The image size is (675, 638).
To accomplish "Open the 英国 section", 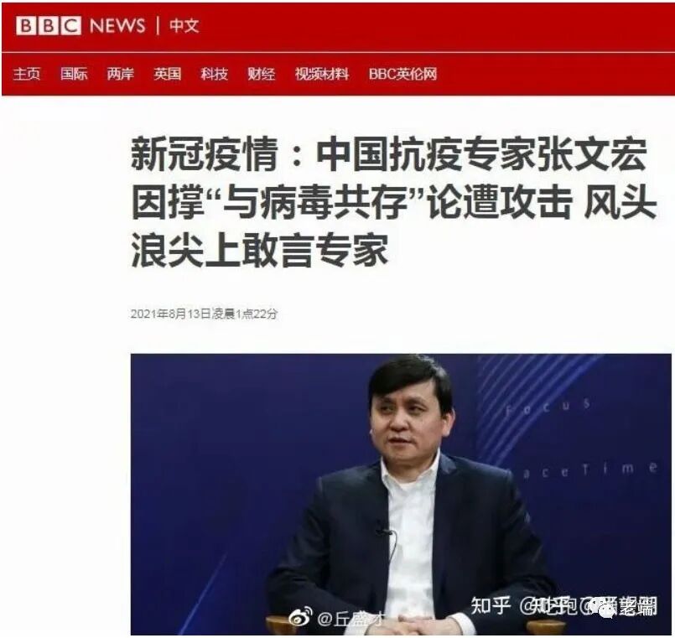I will click(x=168, y=74).
